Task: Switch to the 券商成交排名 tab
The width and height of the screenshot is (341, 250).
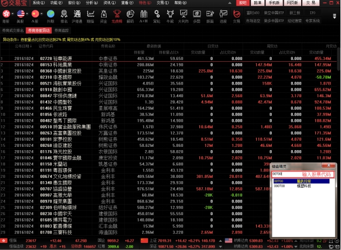Action: (x=13, y=31)
